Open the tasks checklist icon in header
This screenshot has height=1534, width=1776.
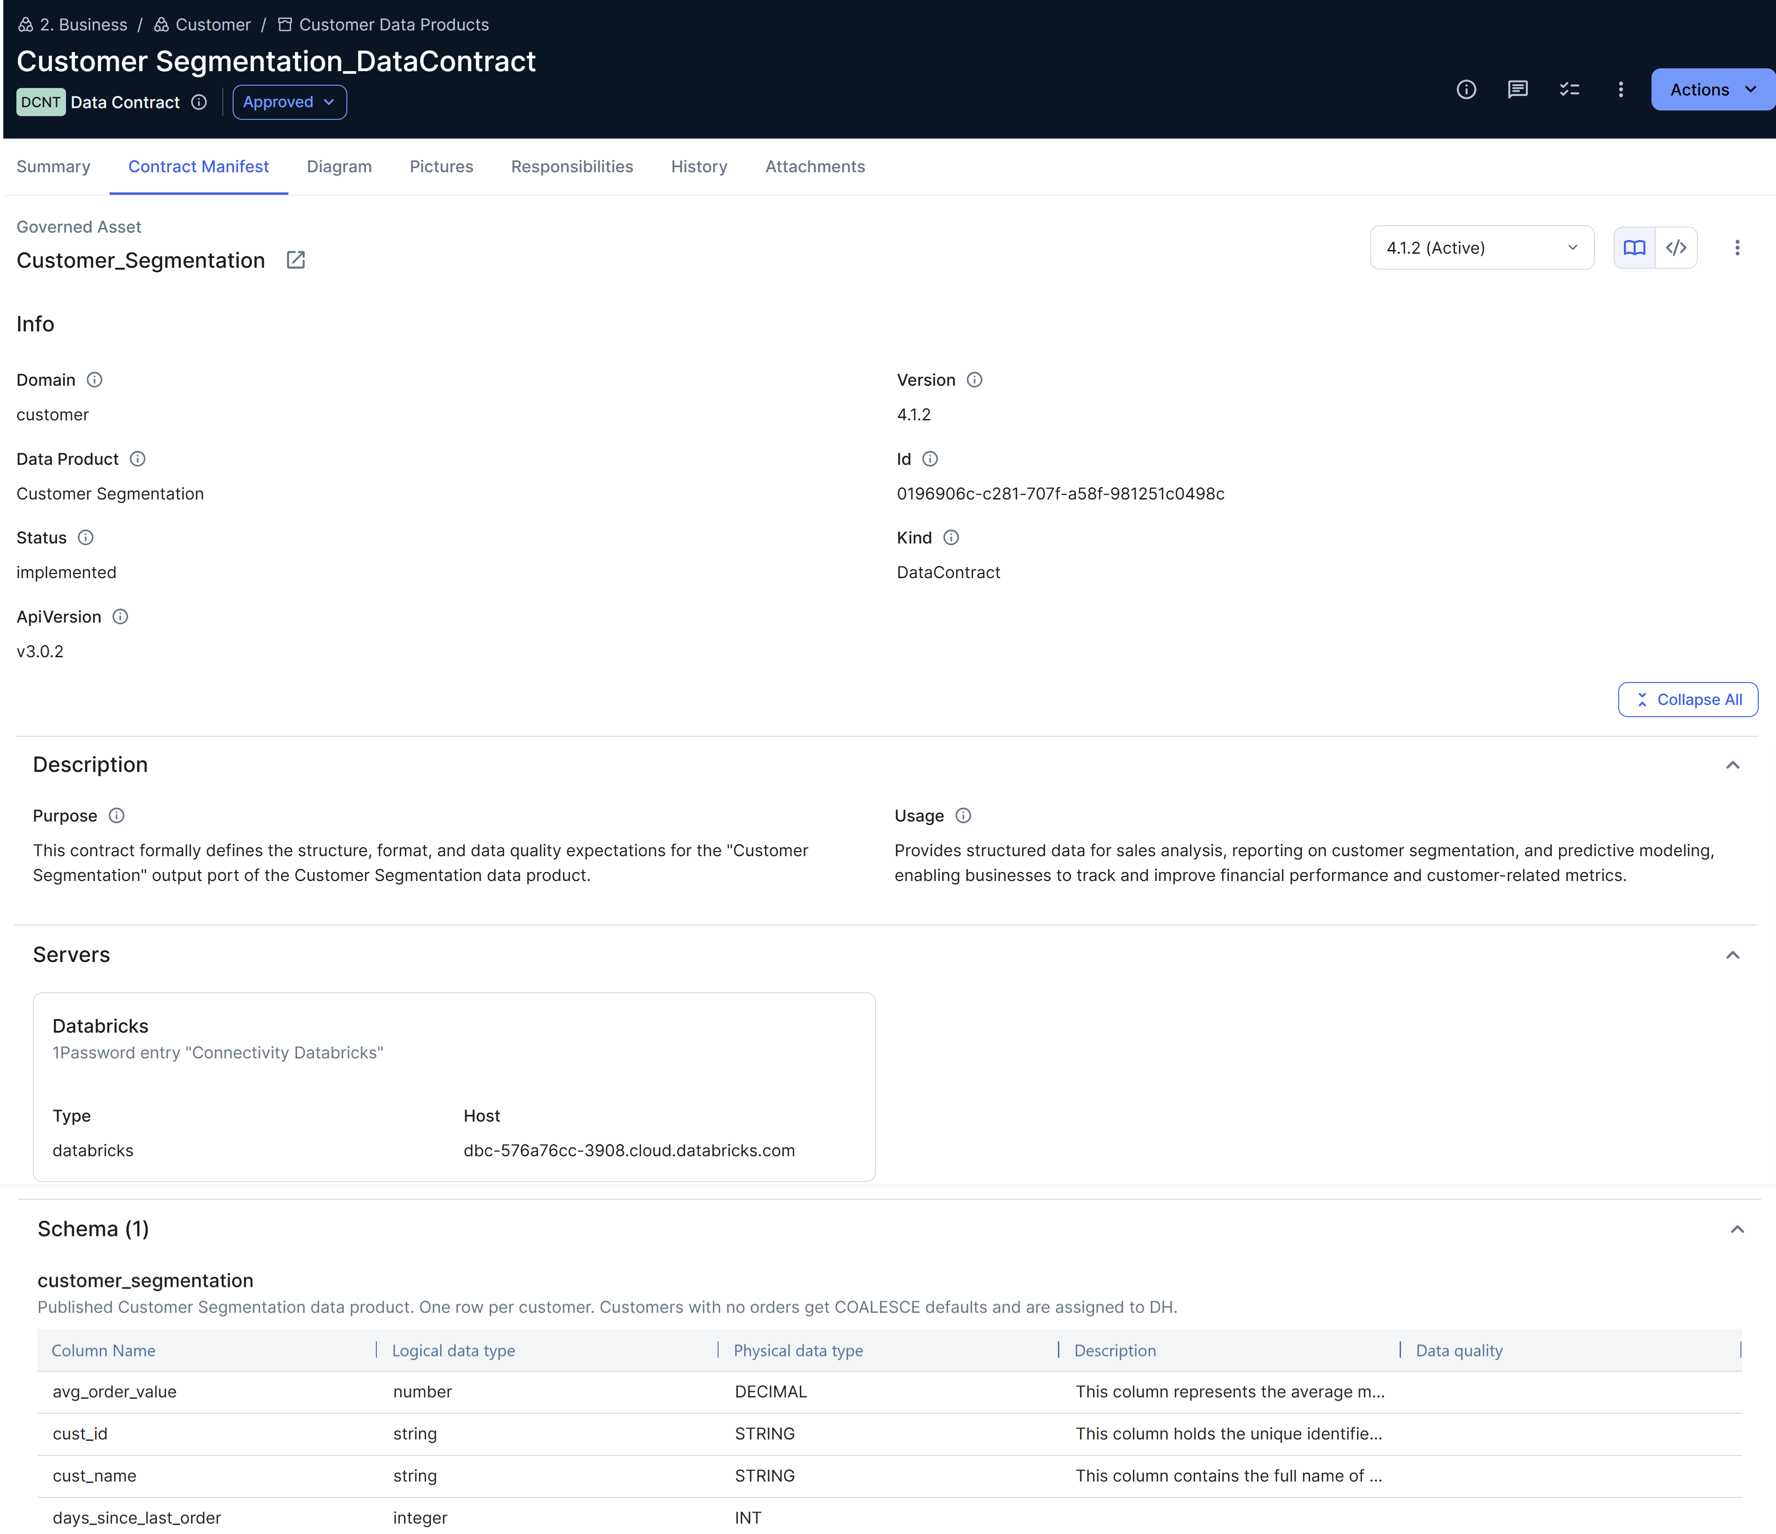[1569, 89]
